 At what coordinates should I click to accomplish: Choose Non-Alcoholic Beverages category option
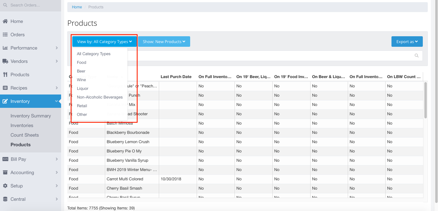pyautogui.click(x=100, y=97)
